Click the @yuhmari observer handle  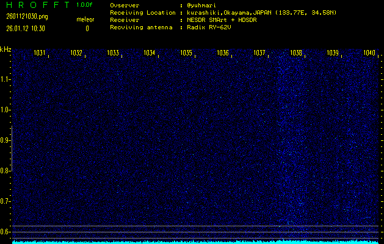(x=203, y=5)
